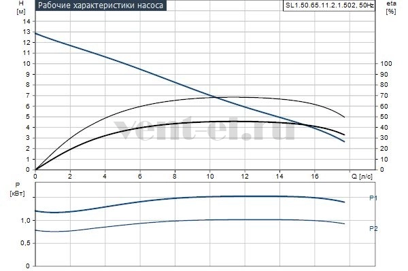Click the value 16 on the Q axis

(315, 177)
